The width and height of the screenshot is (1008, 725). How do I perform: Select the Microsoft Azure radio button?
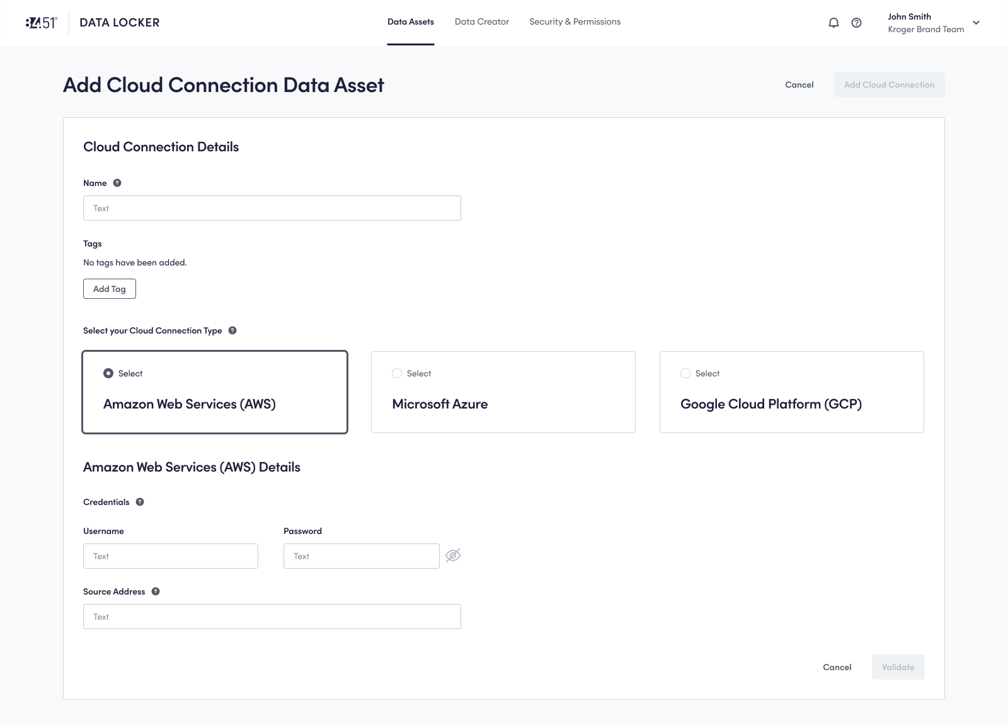coord(397,373)
